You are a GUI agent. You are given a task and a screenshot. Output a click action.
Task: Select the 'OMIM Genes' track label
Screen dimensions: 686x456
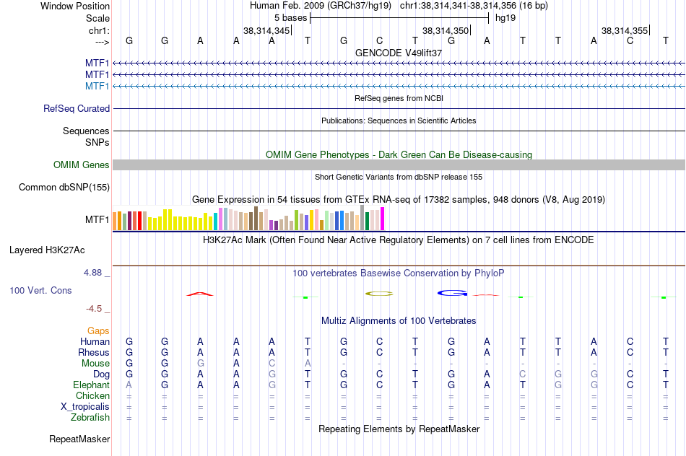pos(82,165)
